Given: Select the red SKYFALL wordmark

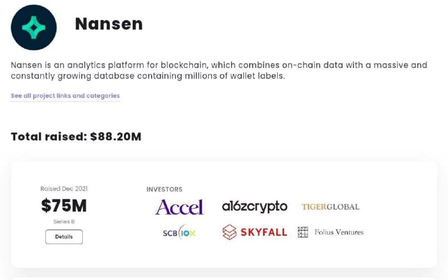Looking at the screenshot, I should 264,232.
